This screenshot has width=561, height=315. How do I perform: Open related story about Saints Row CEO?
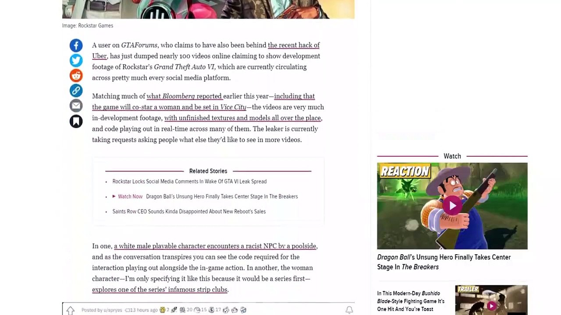[x=189, y=212]
